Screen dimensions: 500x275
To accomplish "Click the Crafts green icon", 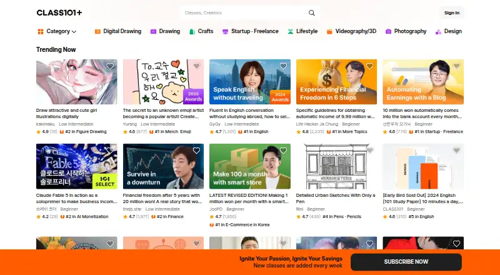I will click(192, 31).
